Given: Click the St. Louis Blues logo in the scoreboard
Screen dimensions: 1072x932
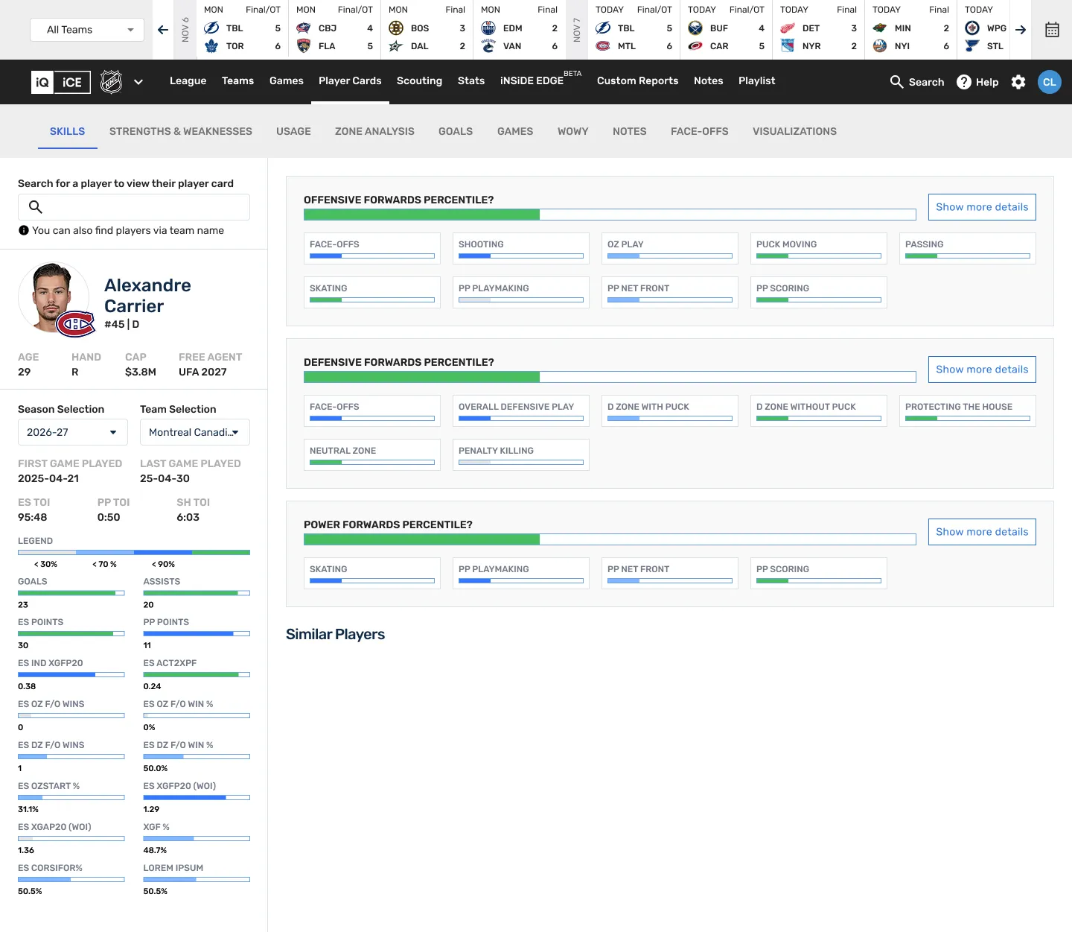Looking at the screenshot, I should click(x=972, y=46).
